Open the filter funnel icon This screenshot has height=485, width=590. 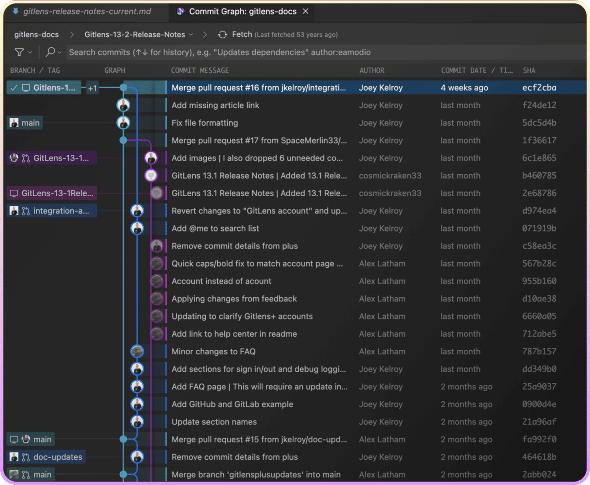pos(19,52)
